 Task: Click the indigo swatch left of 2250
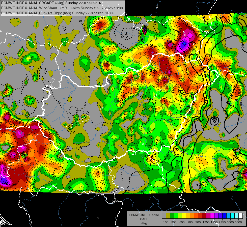[x=220, y=216]
